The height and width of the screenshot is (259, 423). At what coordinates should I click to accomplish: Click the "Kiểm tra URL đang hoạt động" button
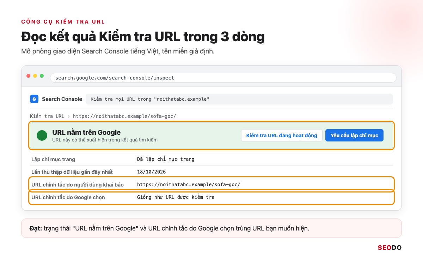[x=282, y=135]
